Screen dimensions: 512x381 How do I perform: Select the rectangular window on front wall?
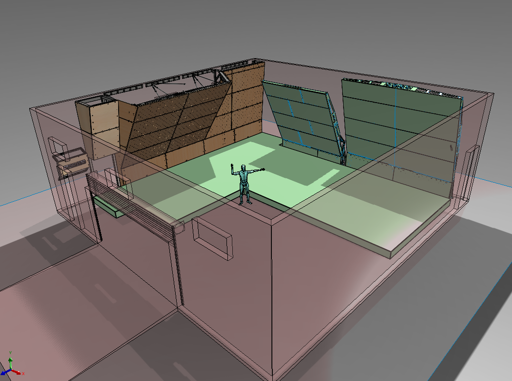point(212,238)
